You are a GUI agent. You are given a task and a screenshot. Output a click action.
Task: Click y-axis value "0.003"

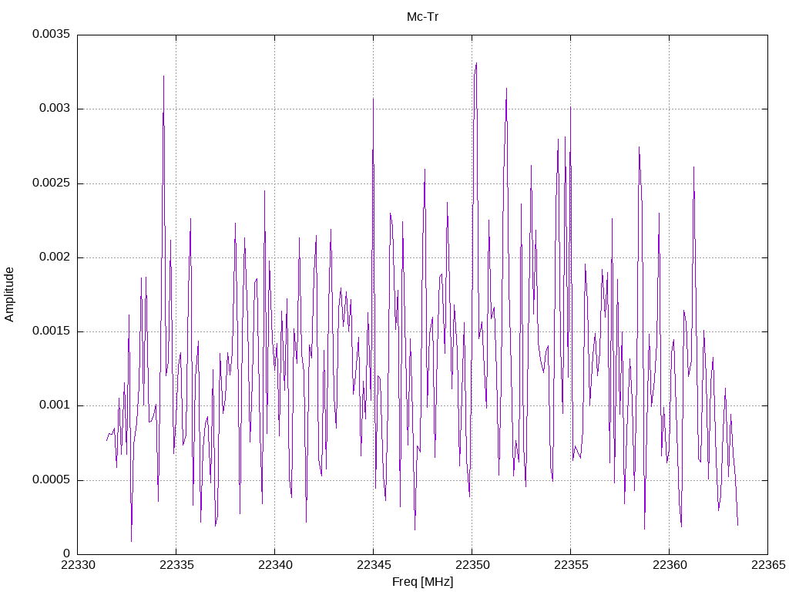tap(55, 108)
